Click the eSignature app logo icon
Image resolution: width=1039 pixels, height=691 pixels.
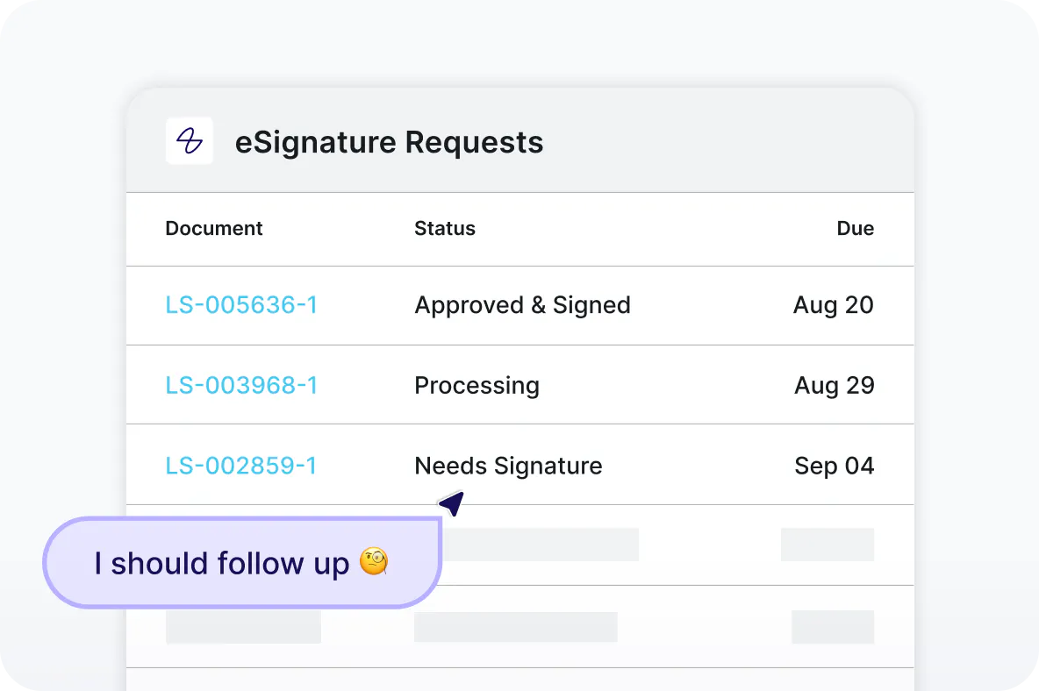(190, 141)
